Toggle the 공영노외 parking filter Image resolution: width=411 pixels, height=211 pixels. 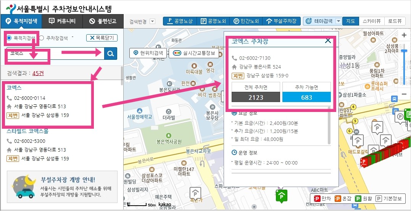pos(213,21)
